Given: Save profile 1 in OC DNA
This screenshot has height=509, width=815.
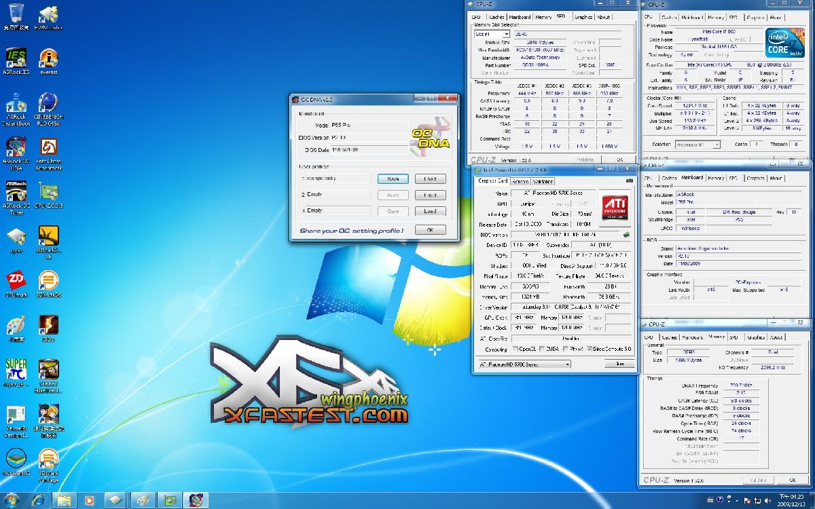Looking at the screenshot, I should tap(393, 179).
